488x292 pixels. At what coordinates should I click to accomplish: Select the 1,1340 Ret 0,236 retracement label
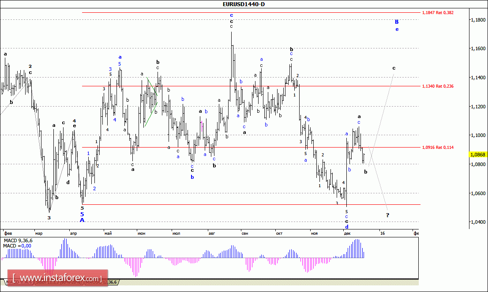click(438, 86)
